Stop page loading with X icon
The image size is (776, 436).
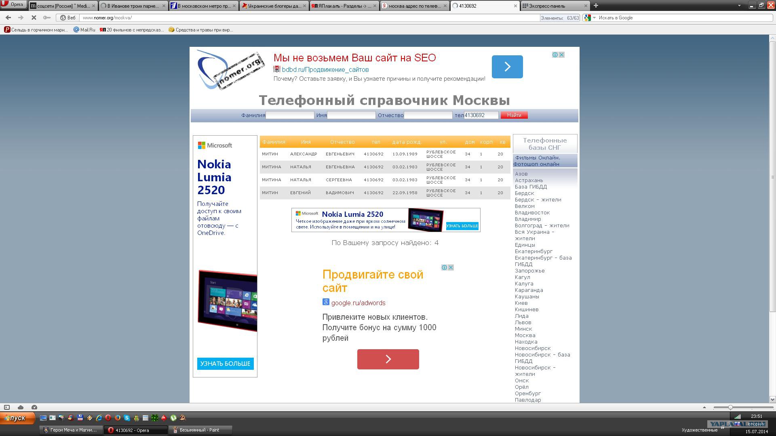[x=34, y=18]
